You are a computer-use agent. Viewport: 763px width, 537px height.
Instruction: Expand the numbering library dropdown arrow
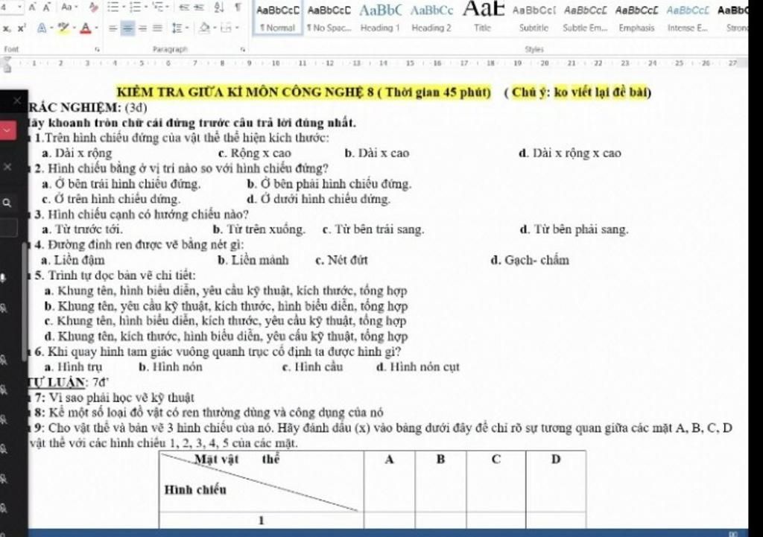point(145,7)
